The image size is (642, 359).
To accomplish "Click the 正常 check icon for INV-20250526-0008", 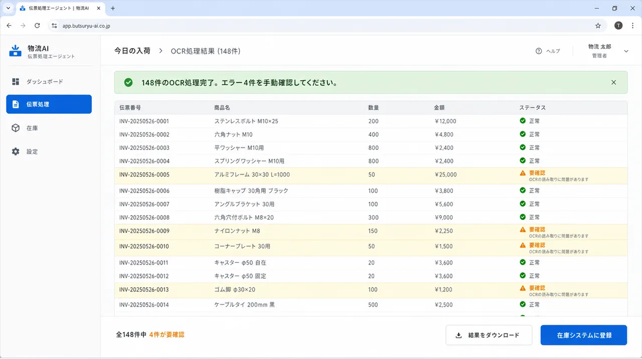I will coord(523,217).
